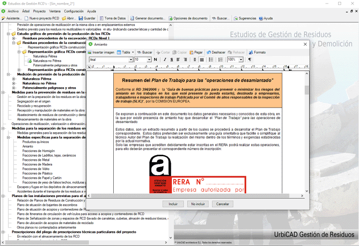Create a Nuevo proyecto RCD
The height and width of the screenshot is (246, 359).
click(42, 18)
